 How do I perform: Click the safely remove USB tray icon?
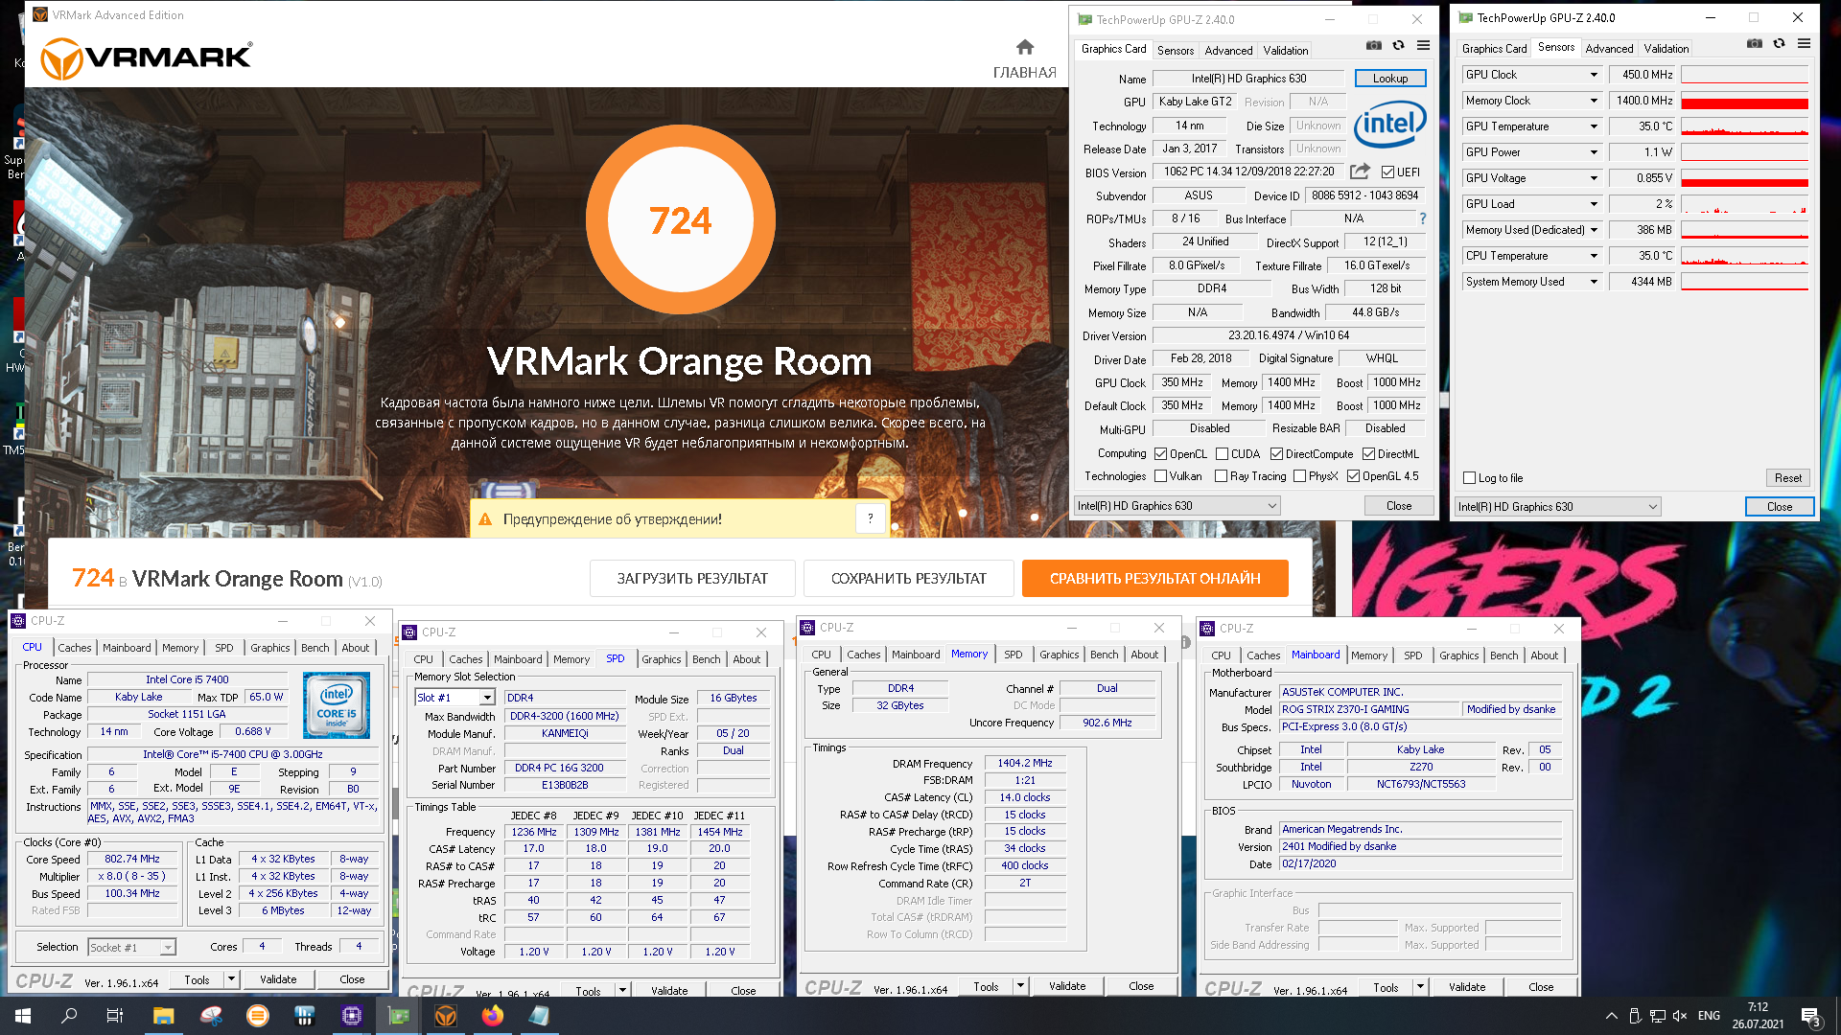(x=1634, y=1016)
